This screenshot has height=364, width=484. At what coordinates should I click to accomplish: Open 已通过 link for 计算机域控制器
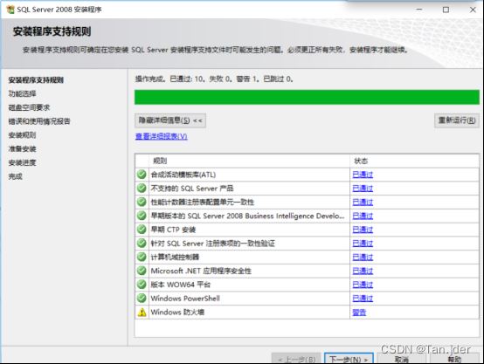tap(363, 258)
